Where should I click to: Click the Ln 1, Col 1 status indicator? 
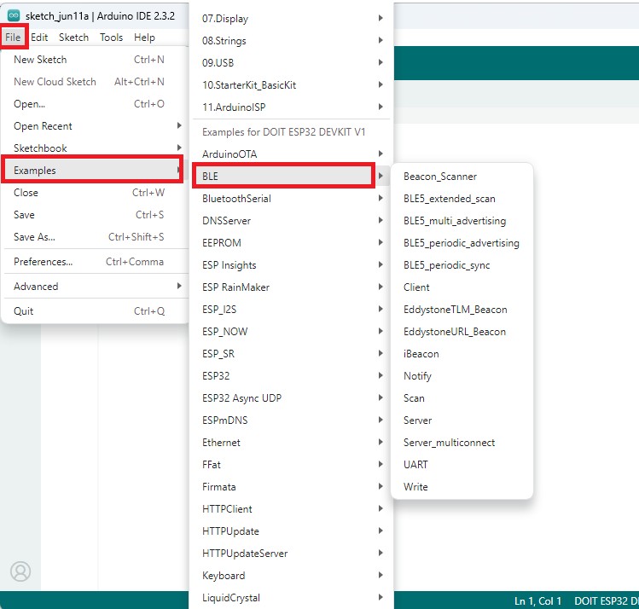[x=537, y=601]
